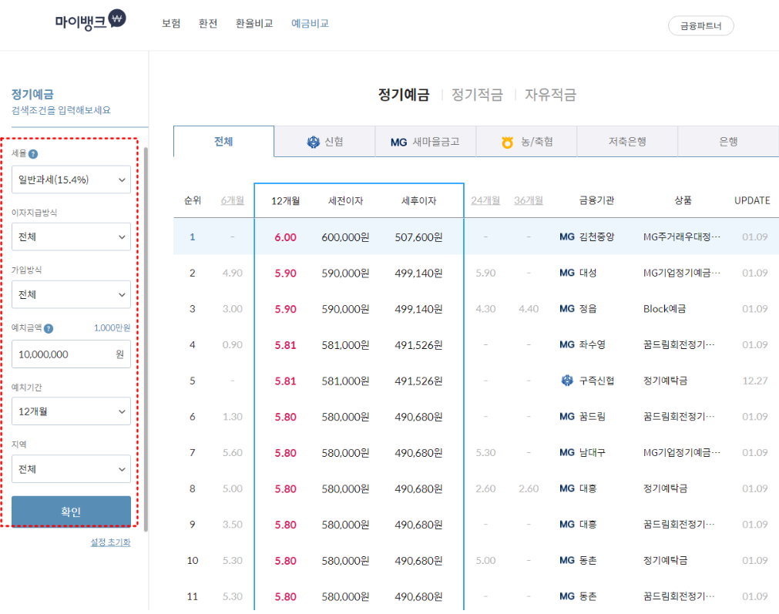Click the 신협 tab logo icon
The width and height of the screenshot is (779, 614).
[x=313, y=142]
